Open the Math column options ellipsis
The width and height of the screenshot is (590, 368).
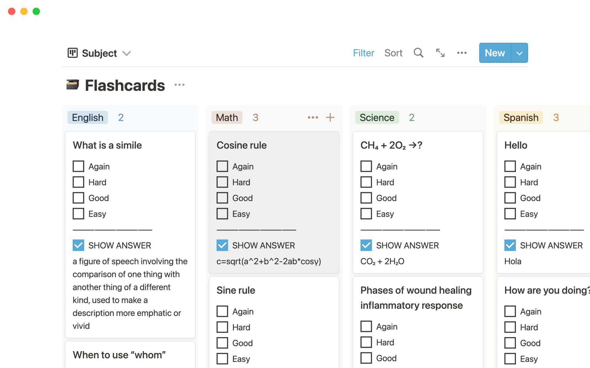pyautogui.click(x=313, y=117)
